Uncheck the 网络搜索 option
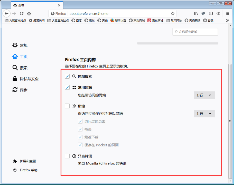 pos(67,76)
